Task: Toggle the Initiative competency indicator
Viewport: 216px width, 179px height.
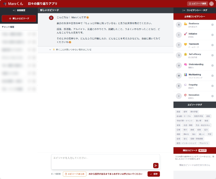Action: [x=212, y=35]
